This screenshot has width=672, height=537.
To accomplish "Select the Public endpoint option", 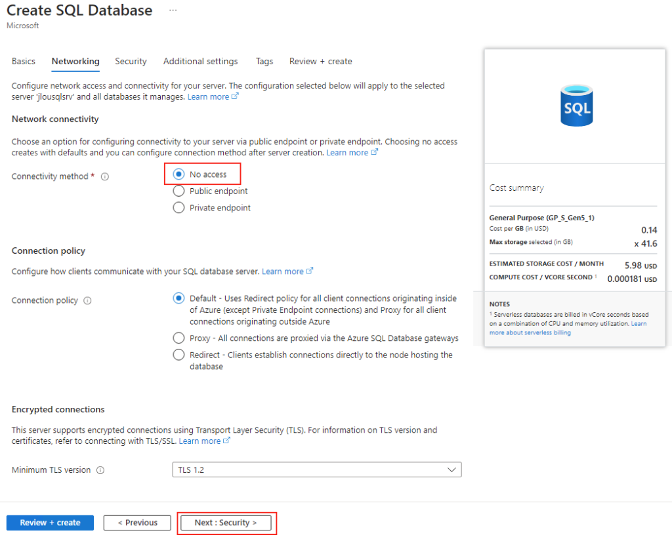I will (178, 191).
